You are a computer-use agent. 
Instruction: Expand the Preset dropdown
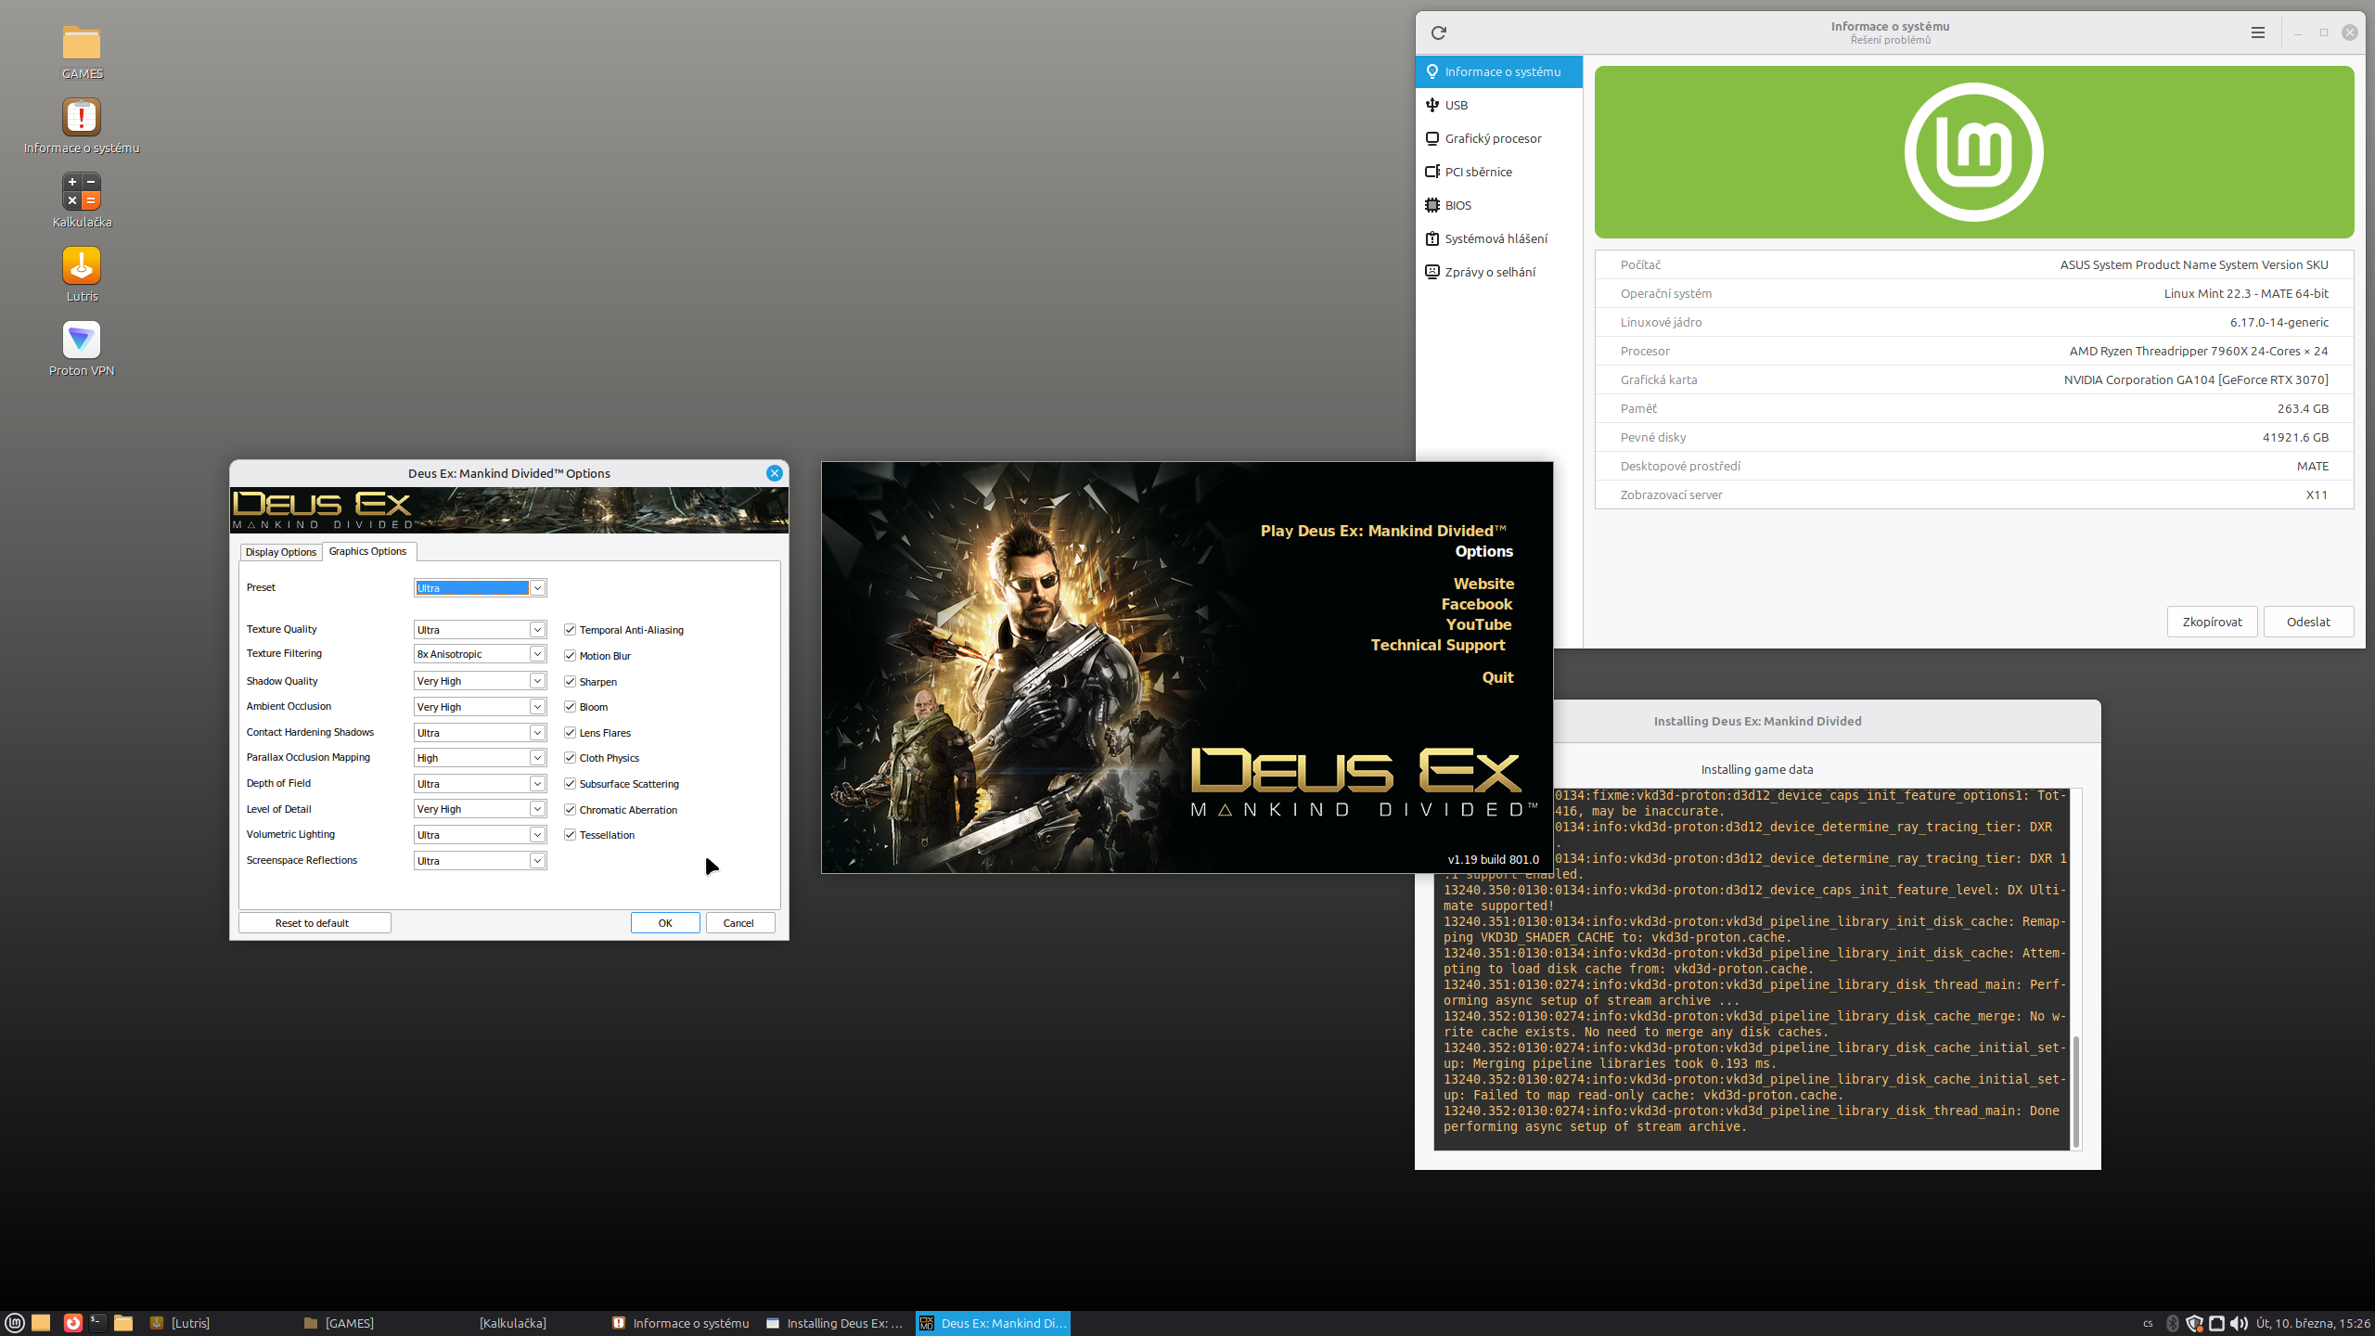[536, 588]
